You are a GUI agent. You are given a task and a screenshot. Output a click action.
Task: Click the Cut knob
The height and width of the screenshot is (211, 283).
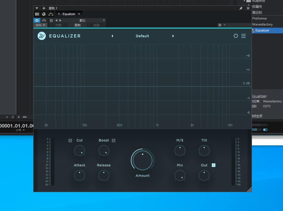point(79,151)
